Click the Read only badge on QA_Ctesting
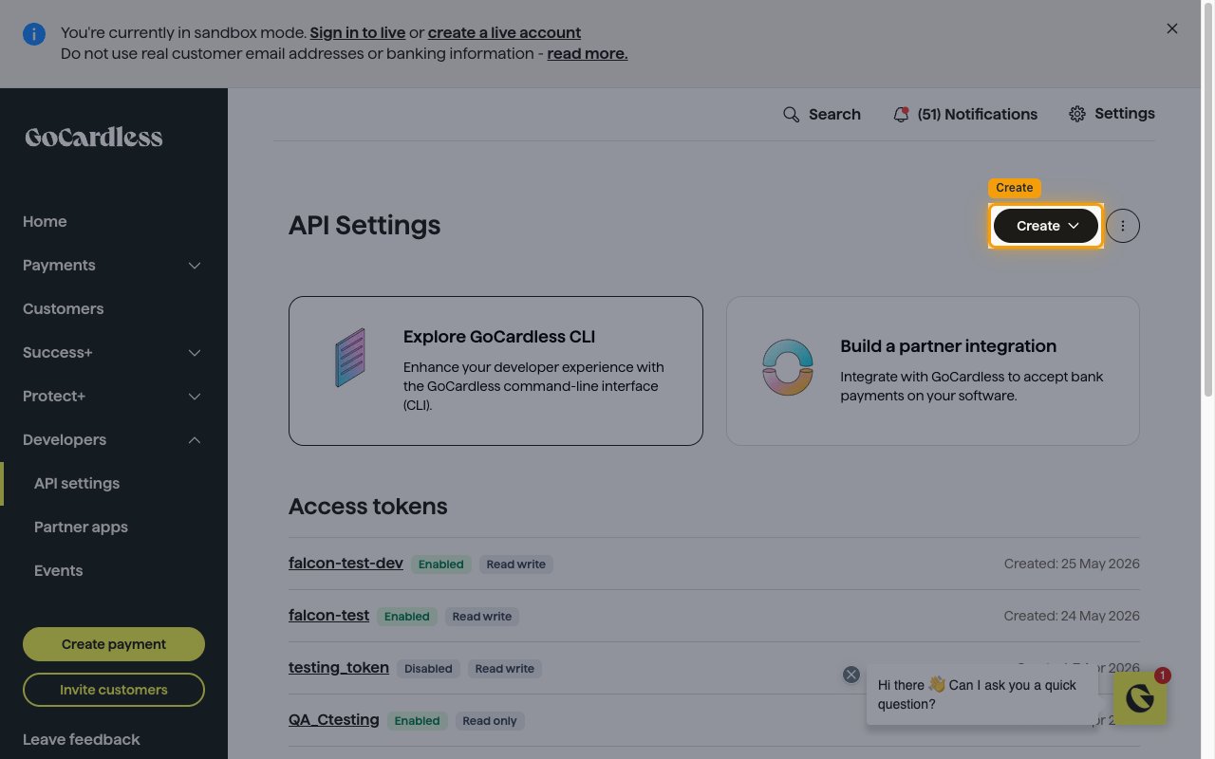 pyautogui.click(x=490, y=720)
